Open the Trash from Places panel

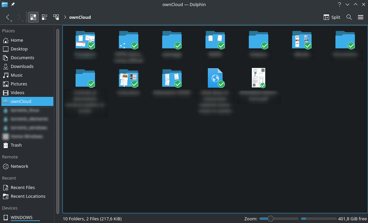(x=16, y=145)
